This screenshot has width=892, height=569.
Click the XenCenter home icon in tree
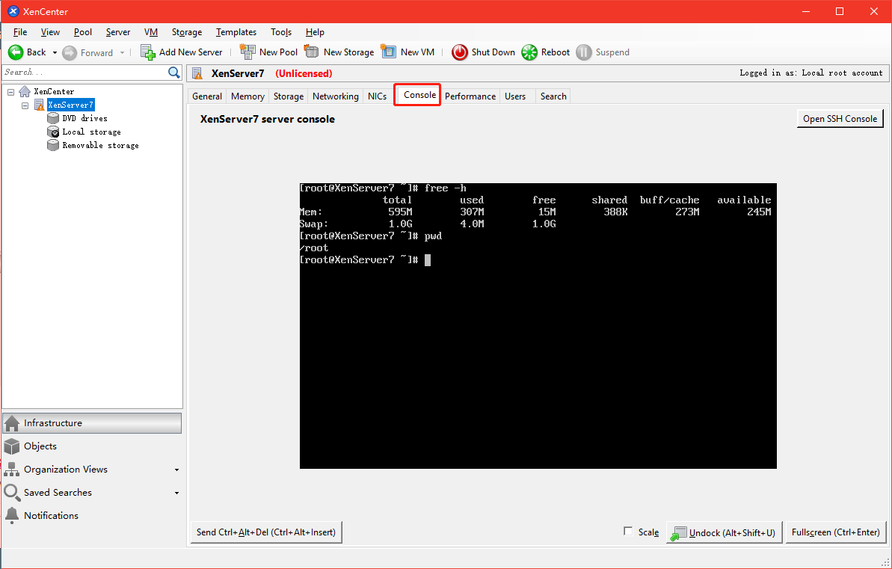click(25, 91)
